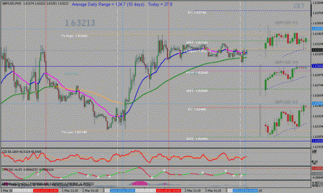Click the blue 2011.03.02 03:00 time marker
The width and height of the screenshot is (323, 193).
click(x=122, y=191)
